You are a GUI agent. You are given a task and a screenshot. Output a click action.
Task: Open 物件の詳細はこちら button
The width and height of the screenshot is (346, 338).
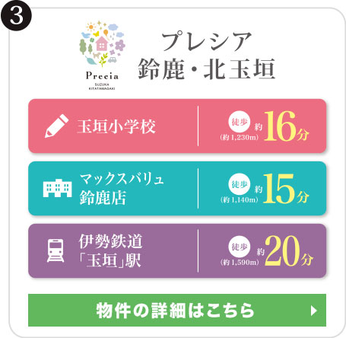coord(177,310)
